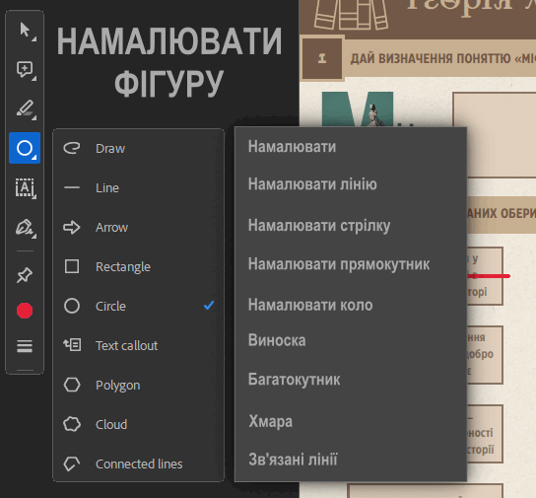Viewport: 536px width, 498px height.
Task: Choose the Polygon shape option
Action: pos(139,386)
